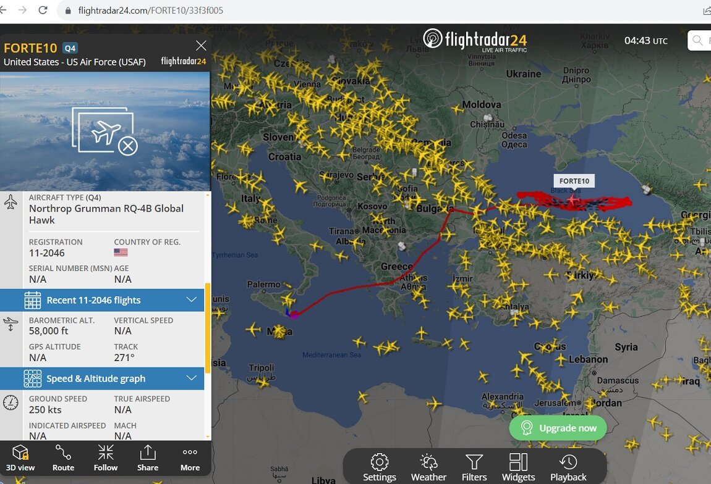Follow the FORTE10 aircraft
This screenshot has height=484, width=711.
point(106,457)
